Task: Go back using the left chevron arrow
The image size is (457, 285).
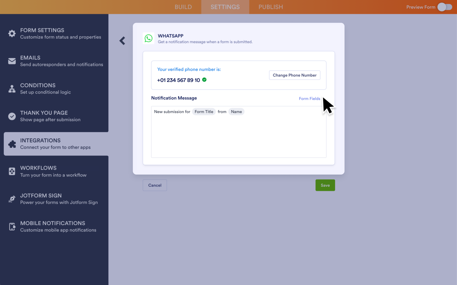Action: click(122, 41)
